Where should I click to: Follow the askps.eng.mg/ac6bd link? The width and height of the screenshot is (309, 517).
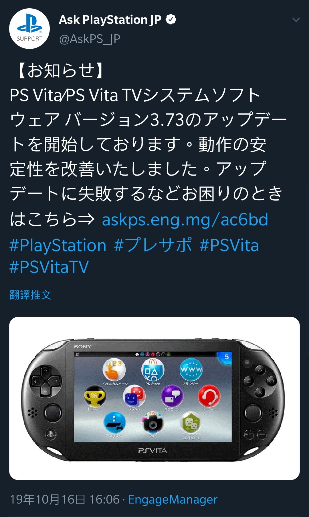pyautogui.click(x=185, y=220)
